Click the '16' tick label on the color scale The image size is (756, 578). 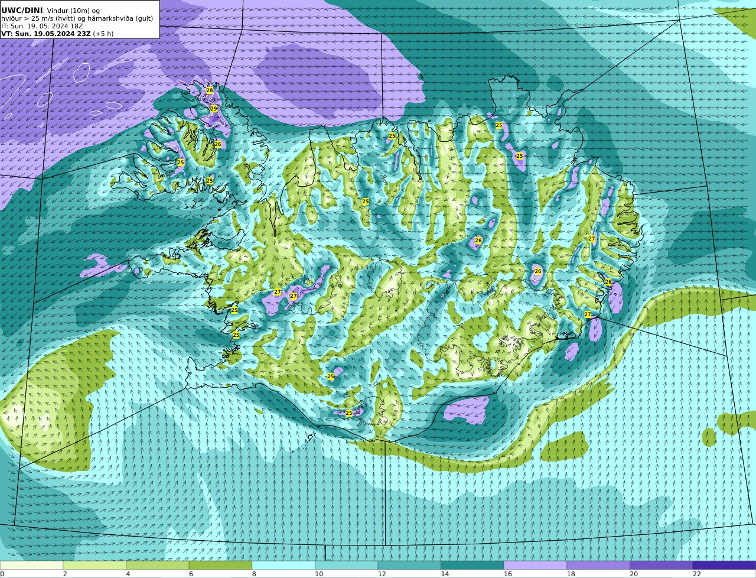coord(508,574)
